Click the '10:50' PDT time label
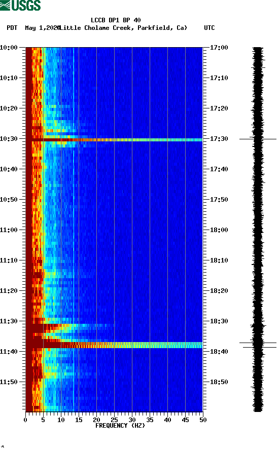This screenshot has height=452, width=280. point(9,200)
